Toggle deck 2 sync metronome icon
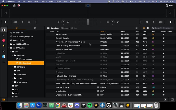 click(118, 22)
